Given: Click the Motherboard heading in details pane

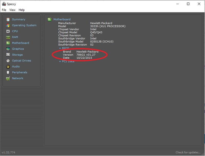Looking at the screenshot, I should click(x=62, y=19).
